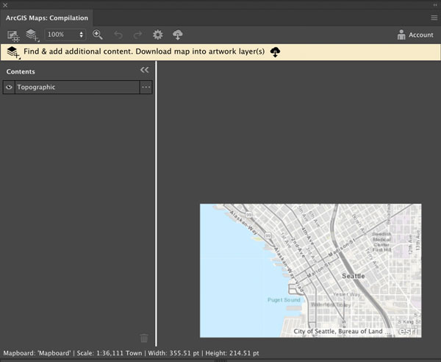Click the Sync cloud download icon in toolbar
Viewport: 441px width, 362px height.
[x=177, y=35]
